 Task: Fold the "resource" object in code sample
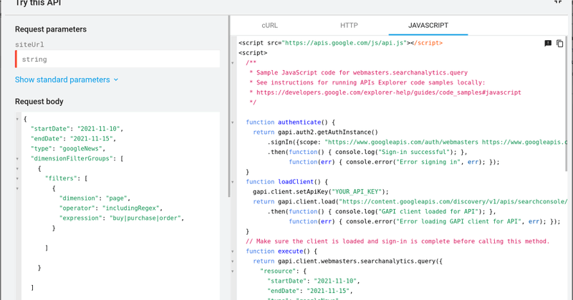click(232, 271)
